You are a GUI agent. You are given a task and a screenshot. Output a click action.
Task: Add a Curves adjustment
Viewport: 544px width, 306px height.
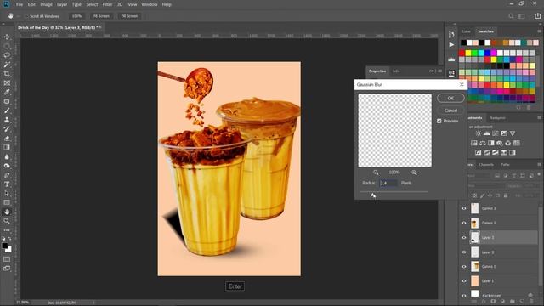point(496,133)
